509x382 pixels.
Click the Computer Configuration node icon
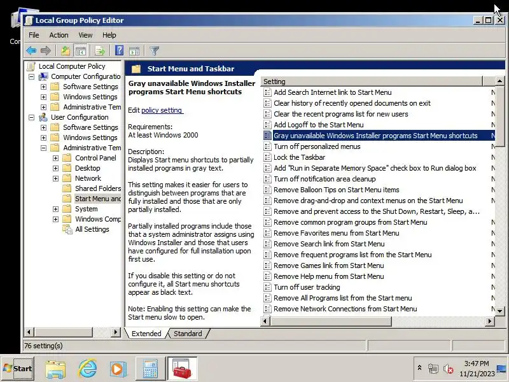43,76
